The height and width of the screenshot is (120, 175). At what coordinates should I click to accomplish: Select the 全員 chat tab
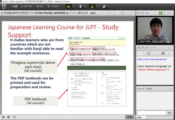[x=141, y=117]
